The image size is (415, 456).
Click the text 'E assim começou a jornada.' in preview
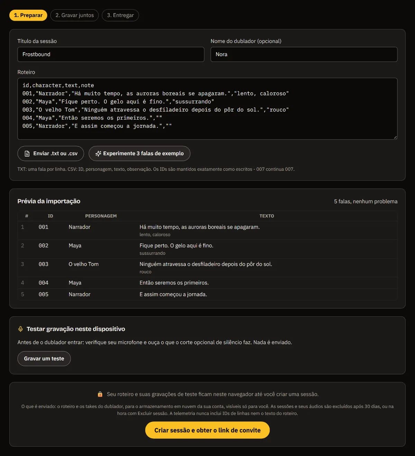point(173,294)
